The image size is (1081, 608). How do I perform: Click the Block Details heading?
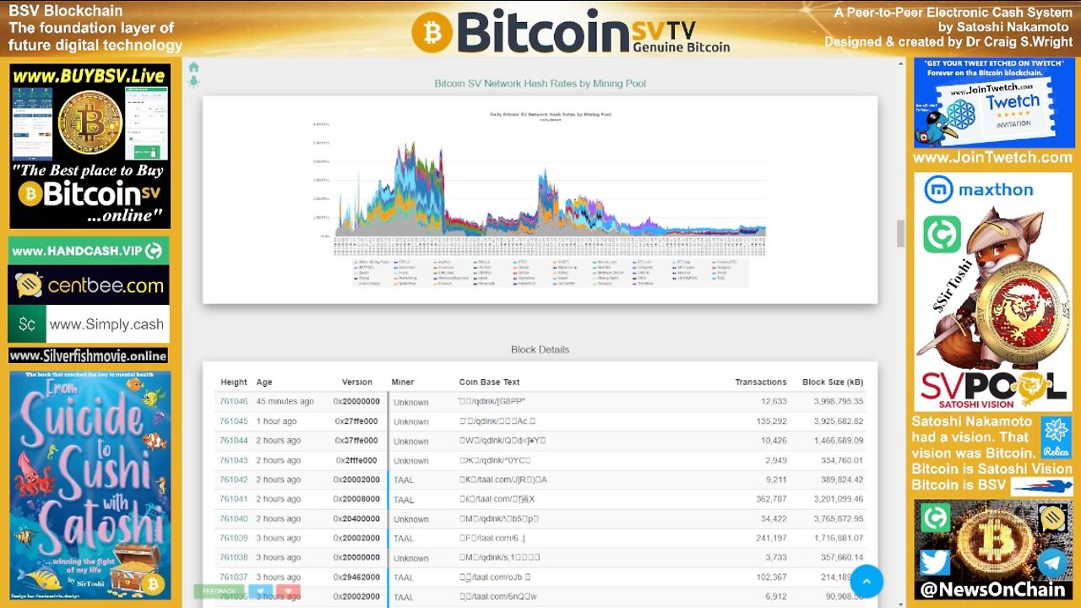tap(540, 350)
